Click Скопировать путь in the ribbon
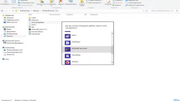Image resolution: width=180 pixels, height=101 pixels. tap(26, 3)
